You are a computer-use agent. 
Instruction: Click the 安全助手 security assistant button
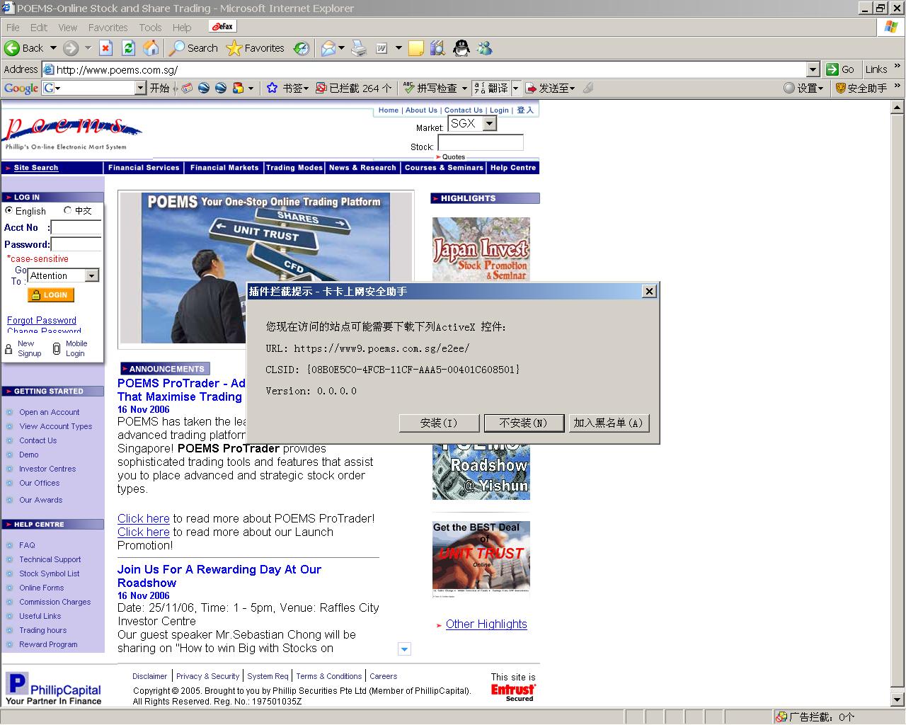pos(861,89)
